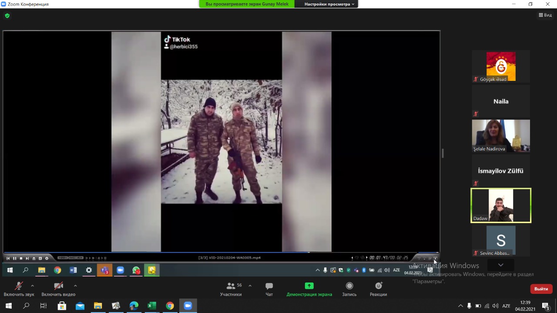Open player settings gear button
Image resolution: width=557 pixels, height=313 pixels.
[x=47, y=258]
